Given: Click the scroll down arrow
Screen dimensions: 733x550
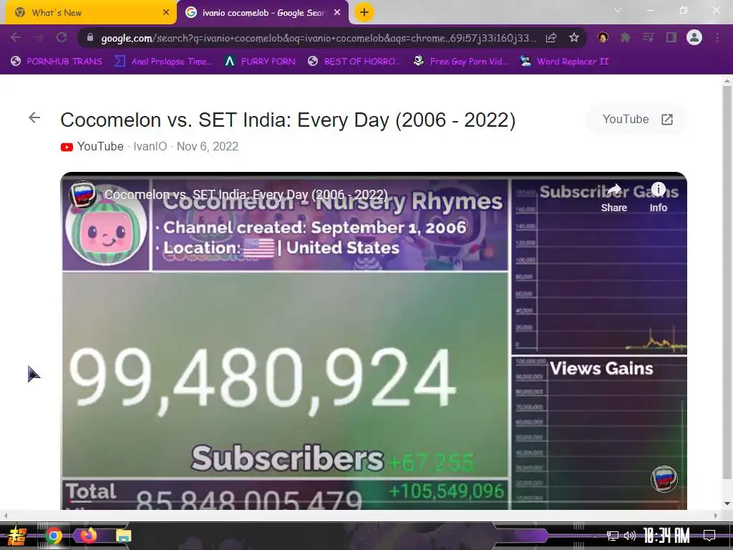Looking at the screenshot, I should click(x=727, y=503).
